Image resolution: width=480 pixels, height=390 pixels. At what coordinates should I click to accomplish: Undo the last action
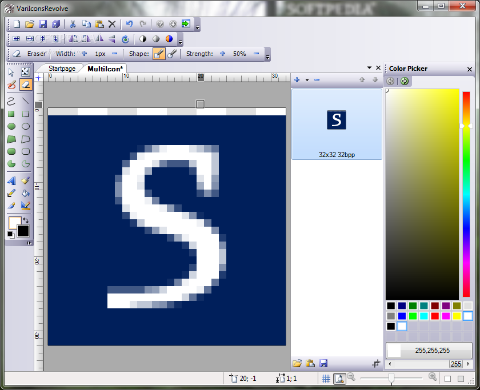coord(129,24)
